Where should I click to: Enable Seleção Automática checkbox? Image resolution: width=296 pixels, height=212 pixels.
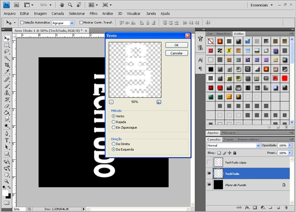[x=22, y=23]
